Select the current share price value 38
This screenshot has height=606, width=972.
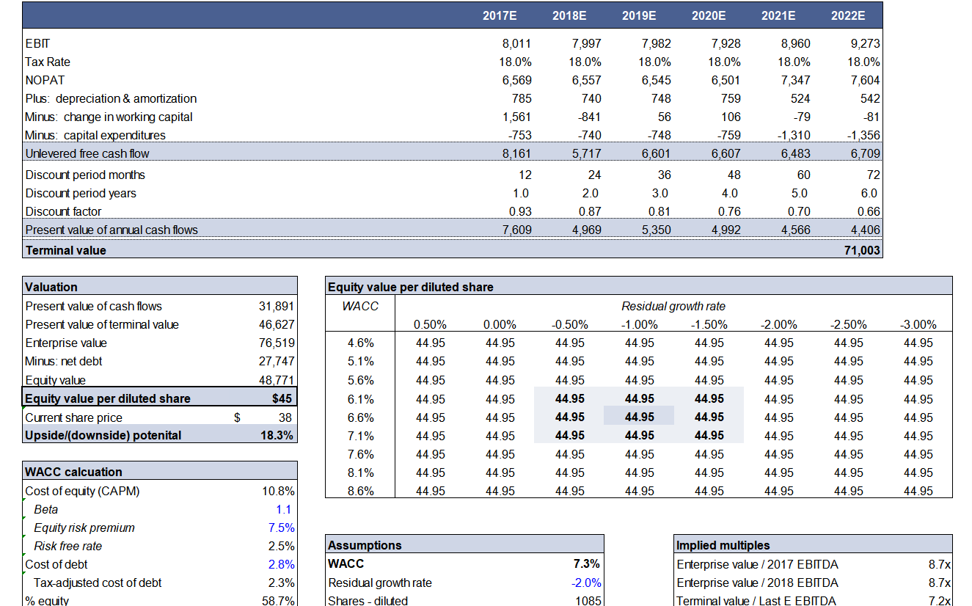(285, 418)
